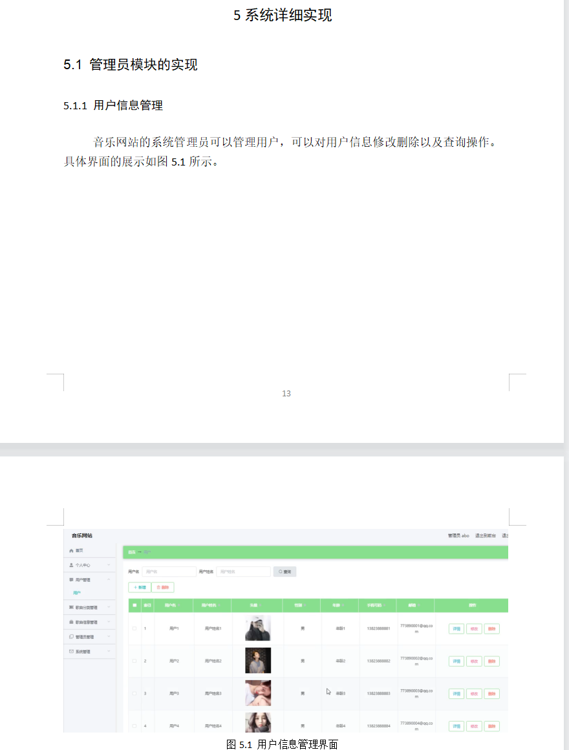569x750 pixels.
Task: Check the checkbox for 用户1 row
Action: point(133,627)
